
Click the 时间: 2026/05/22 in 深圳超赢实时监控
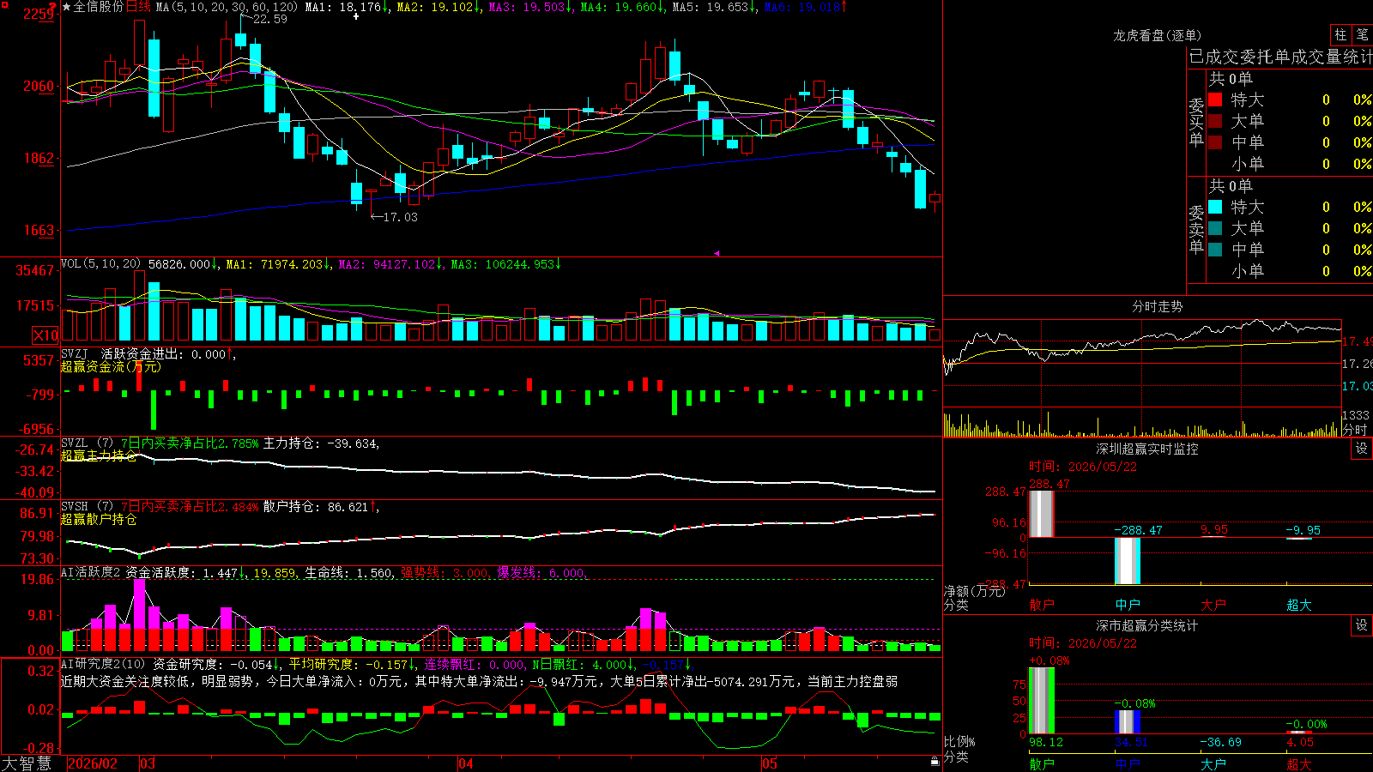1083,467
